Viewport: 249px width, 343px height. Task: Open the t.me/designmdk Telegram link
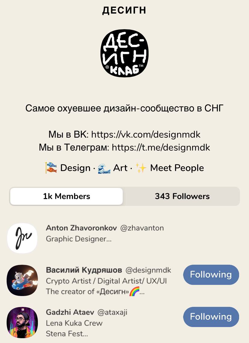coord(161,148)
